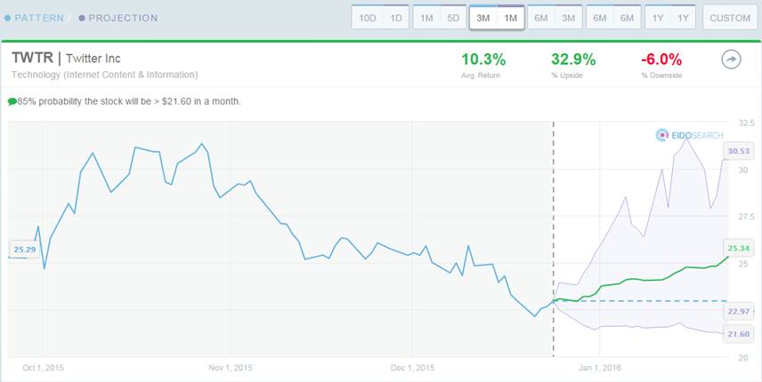Click the 32.5 y-axis label
This screenshot has height=382, width=762.
(x=747, y=123)
